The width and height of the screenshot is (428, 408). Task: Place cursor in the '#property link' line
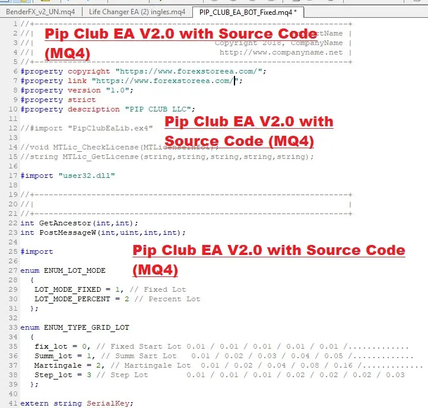pyautogui.click(x=131, y=81)
